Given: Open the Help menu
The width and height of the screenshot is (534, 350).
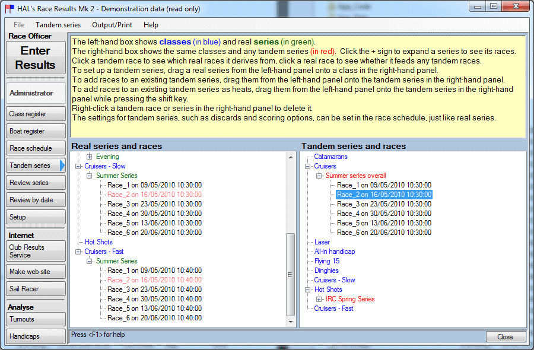Looking at the screenshot, I should pyautogui.click(x=151, y=25).
